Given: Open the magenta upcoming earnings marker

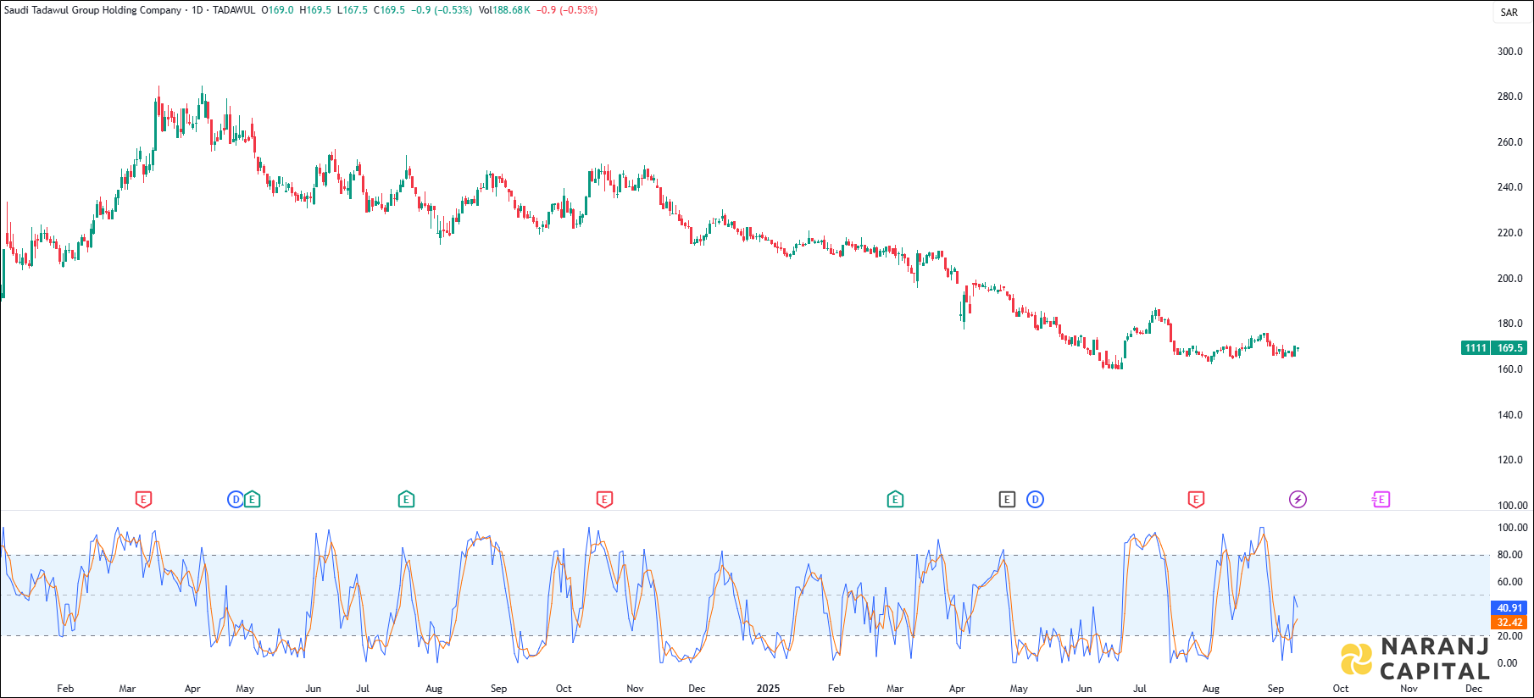Looking at the screenshot, I should coord(1381,500).
